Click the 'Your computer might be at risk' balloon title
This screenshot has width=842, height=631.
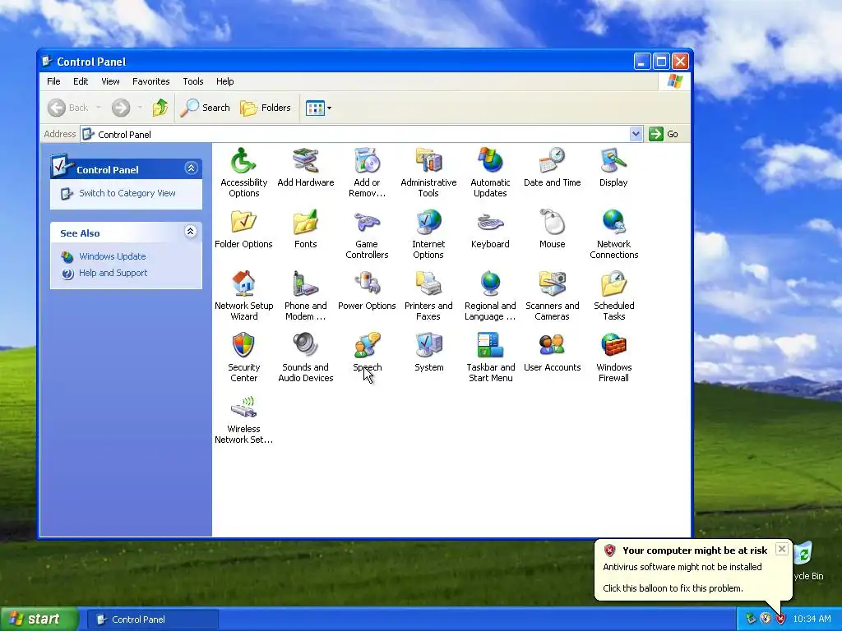pos(695,550)
